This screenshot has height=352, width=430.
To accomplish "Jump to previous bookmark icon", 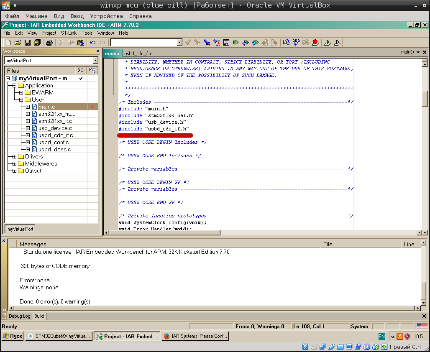I will pyautogui.click(x=246, y=43).
